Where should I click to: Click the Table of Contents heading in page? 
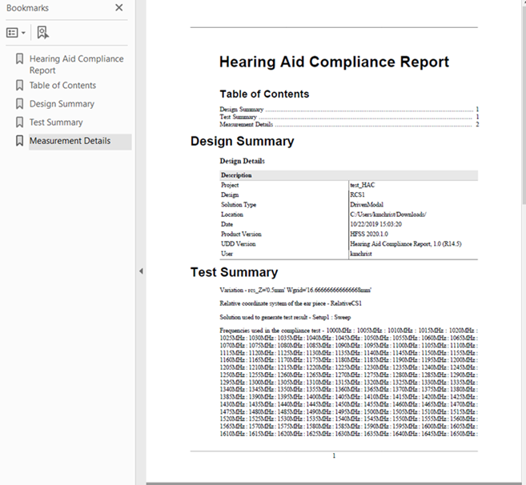(x=264, y=94)
